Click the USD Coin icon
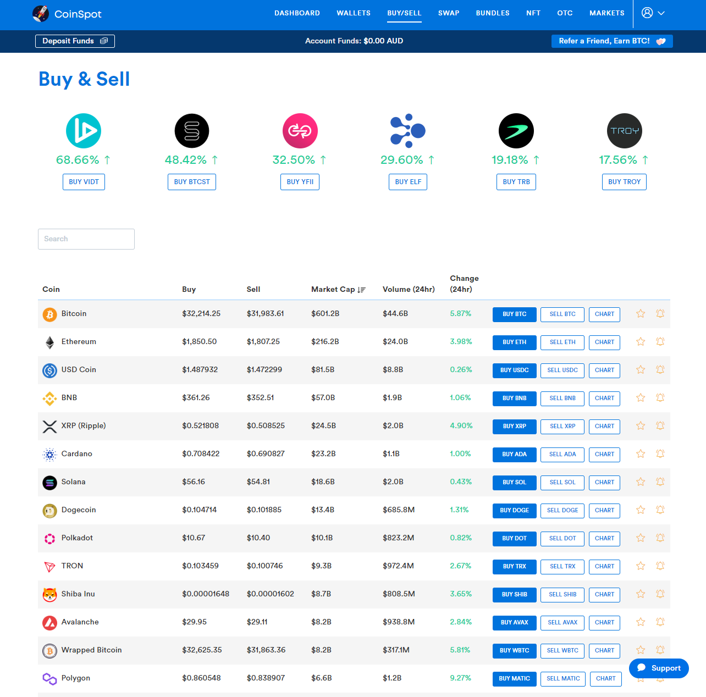Image resolution: width=706 pixels, height=697 pixels. tap(49, 370)
